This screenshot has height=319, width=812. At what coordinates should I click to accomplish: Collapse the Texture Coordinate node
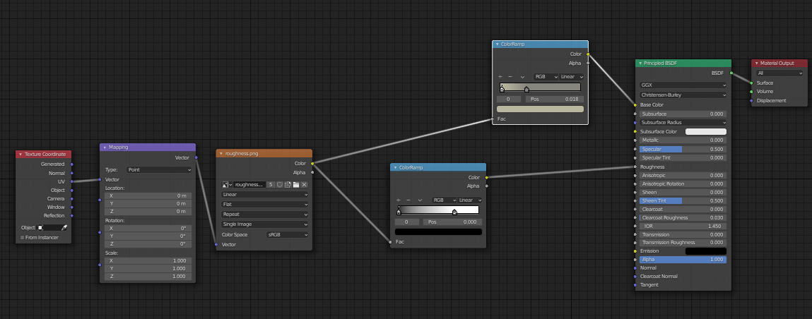(x=20, y=154)
